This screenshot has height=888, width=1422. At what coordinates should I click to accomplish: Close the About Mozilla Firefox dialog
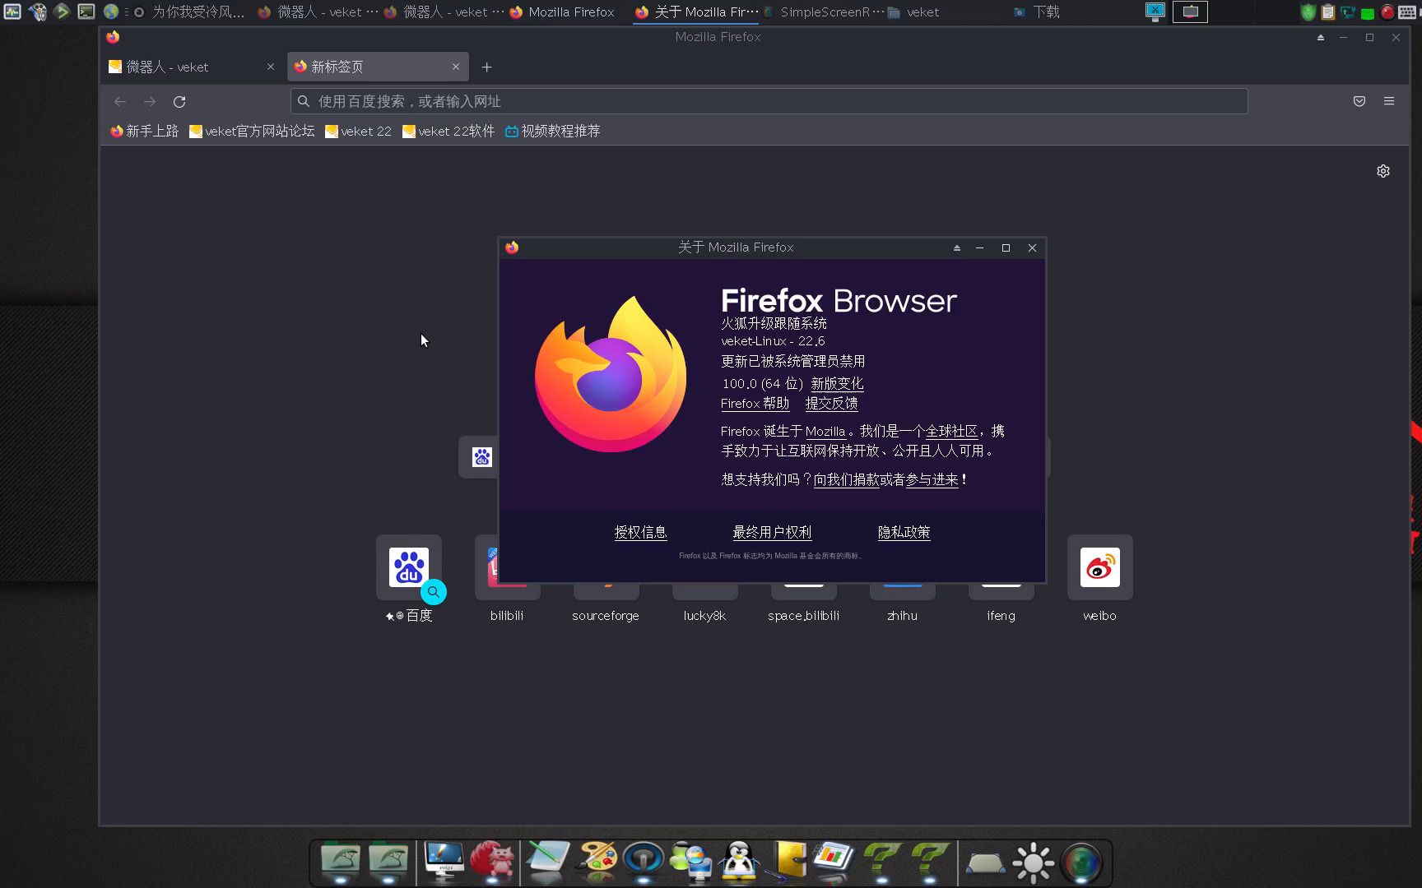click(1032, 247)
